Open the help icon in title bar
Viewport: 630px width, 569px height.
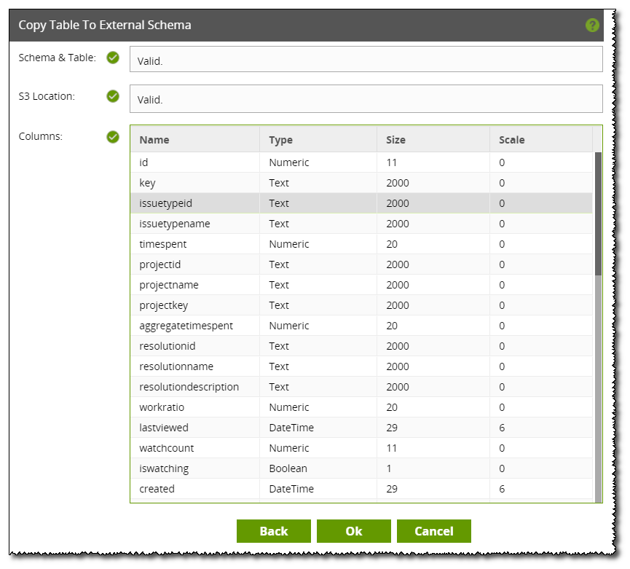click(x=592, y=25)
